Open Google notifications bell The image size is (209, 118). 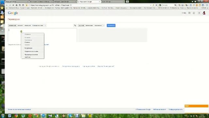194,13
